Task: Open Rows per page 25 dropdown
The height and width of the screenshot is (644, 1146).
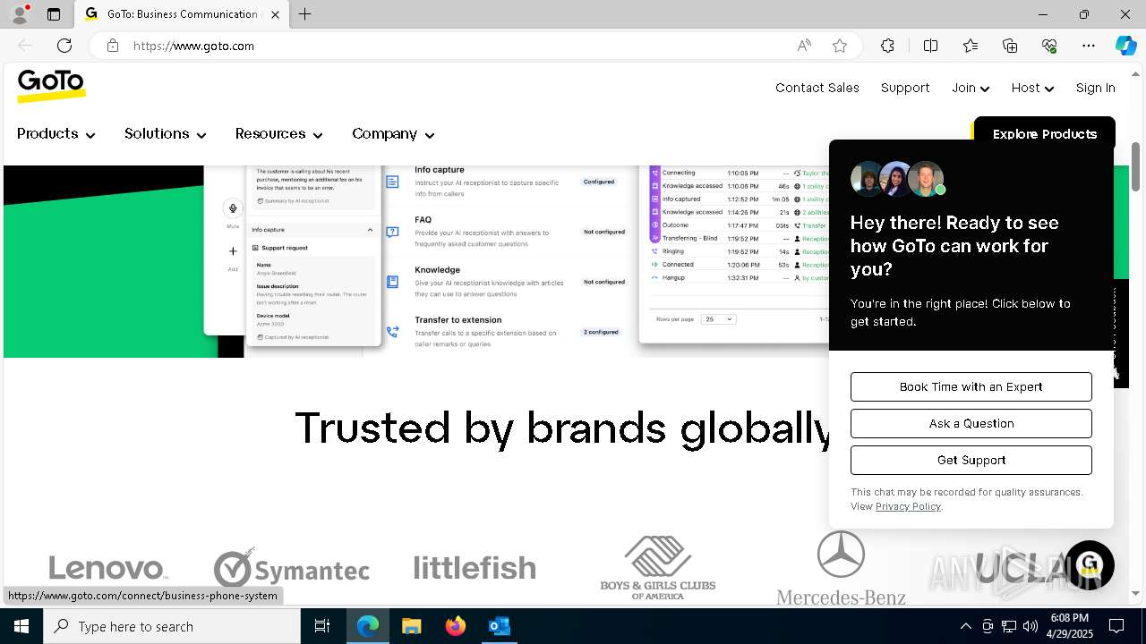Action: point(718,319)
